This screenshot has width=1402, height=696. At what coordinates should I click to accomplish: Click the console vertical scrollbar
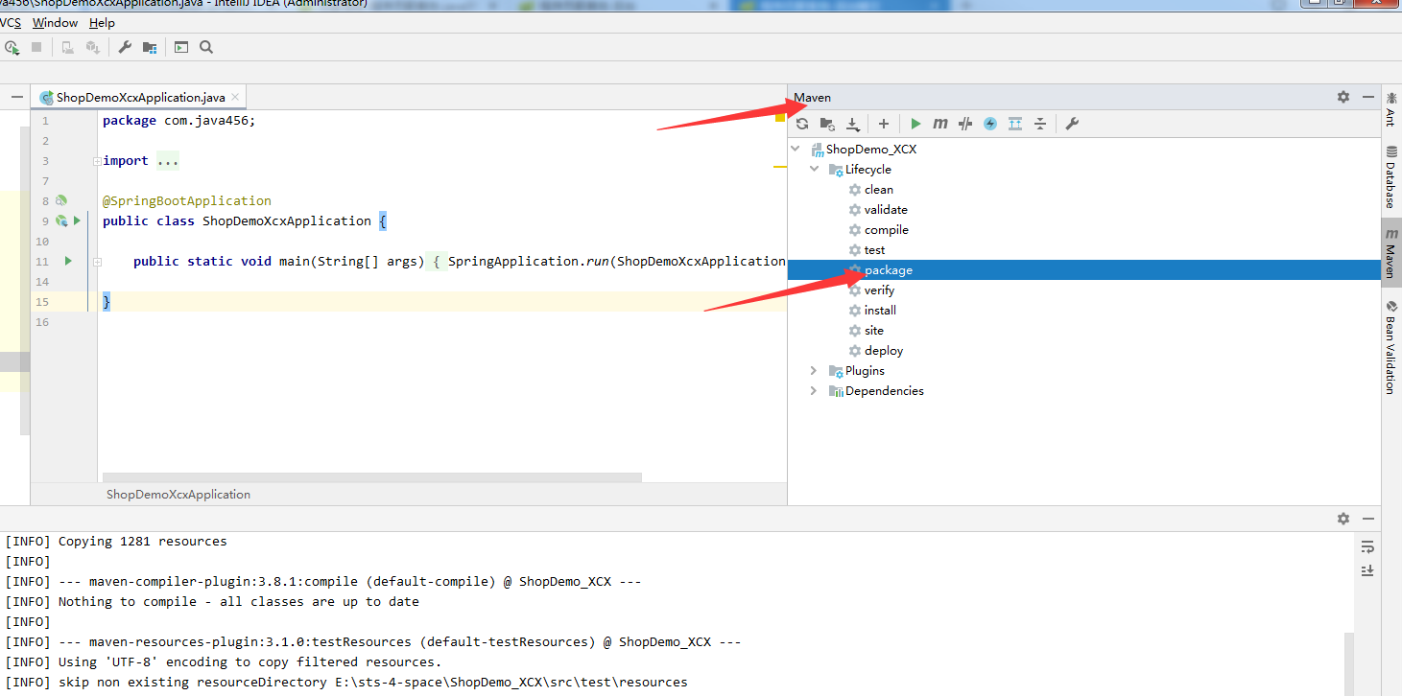(x=1349, y=663)
